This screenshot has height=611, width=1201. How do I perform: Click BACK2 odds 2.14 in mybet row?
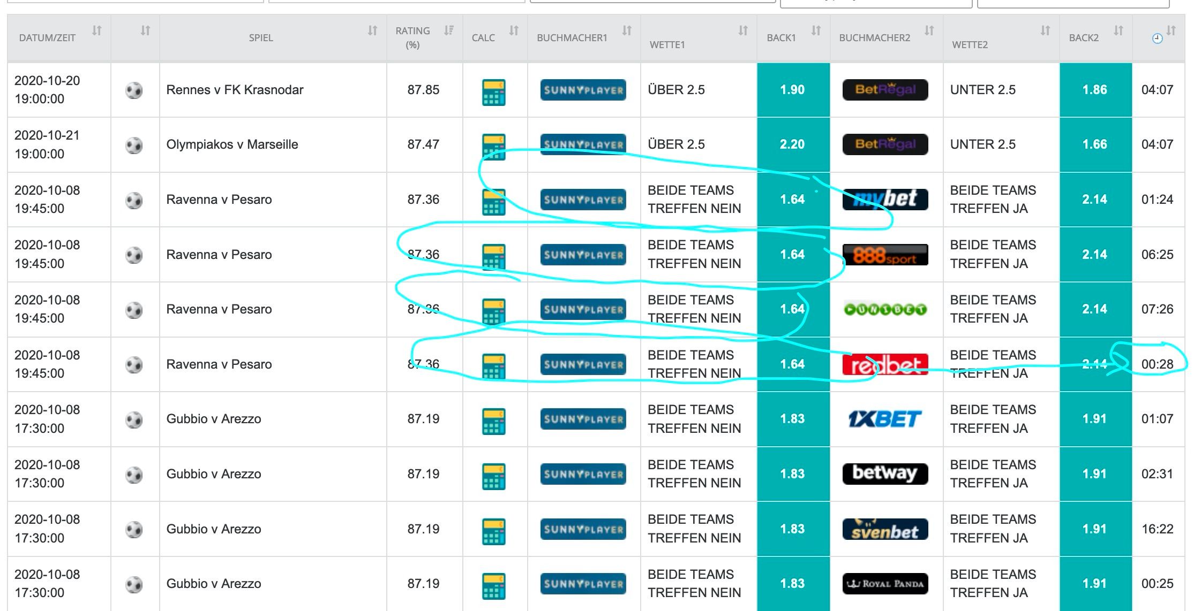point(1095,200)
